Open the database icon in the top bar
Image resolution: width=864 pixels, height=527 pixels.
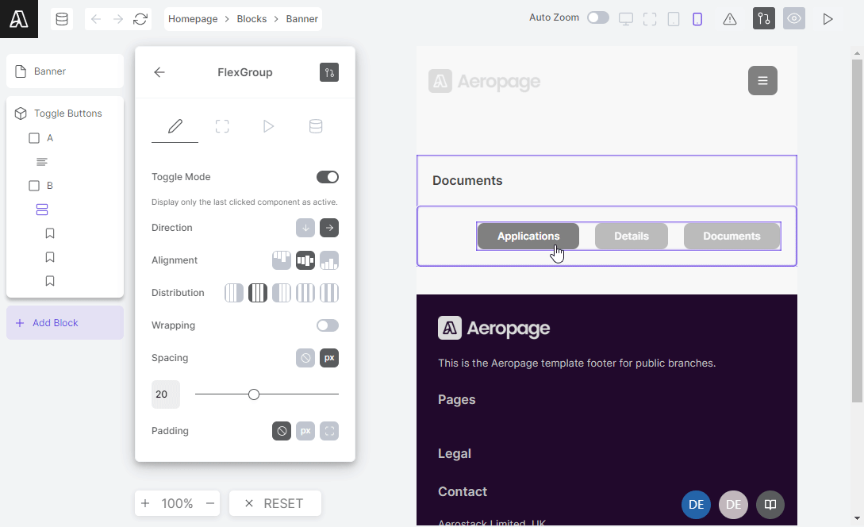click(62, 19)
